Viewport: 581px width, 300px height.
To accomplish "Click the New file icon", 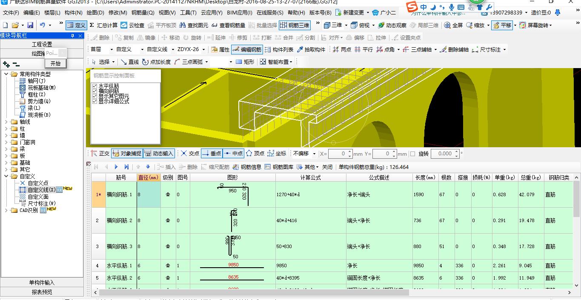I will (6, 25).
